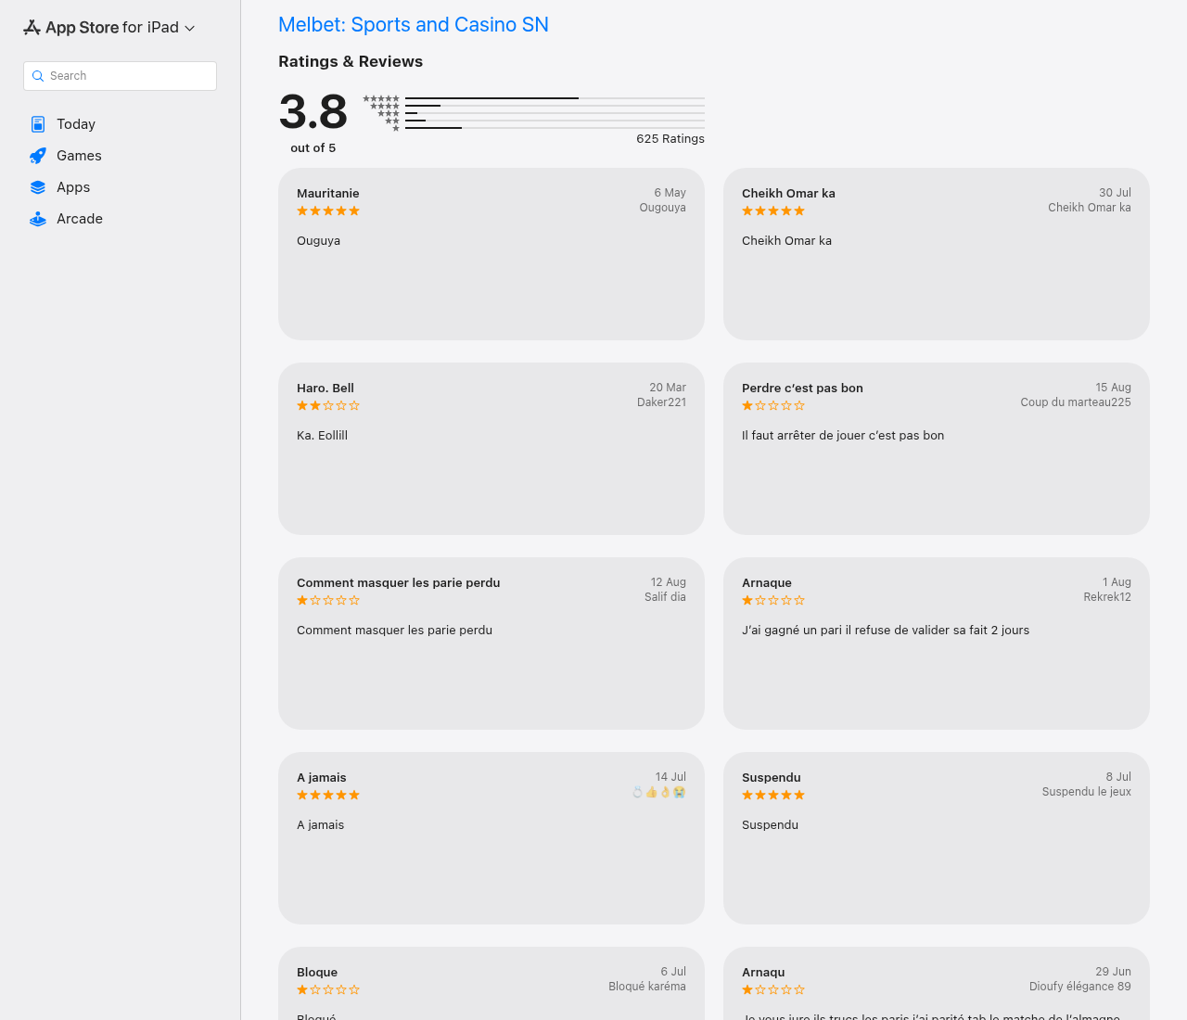
Task: Focus the Search input field
Action: click(120, 76)
